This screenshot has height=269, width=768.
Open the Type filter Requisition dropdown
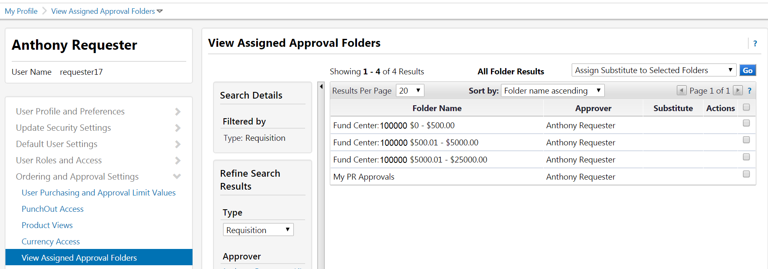coord(258,230)
